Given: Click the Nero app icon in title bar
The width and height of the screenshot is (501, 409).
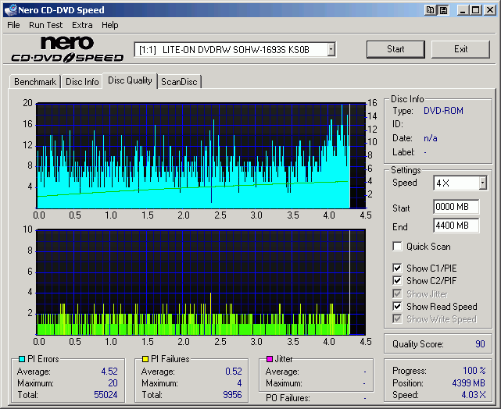Looking at the screenshot, I should pyautogui.click(x=9, y=9).
